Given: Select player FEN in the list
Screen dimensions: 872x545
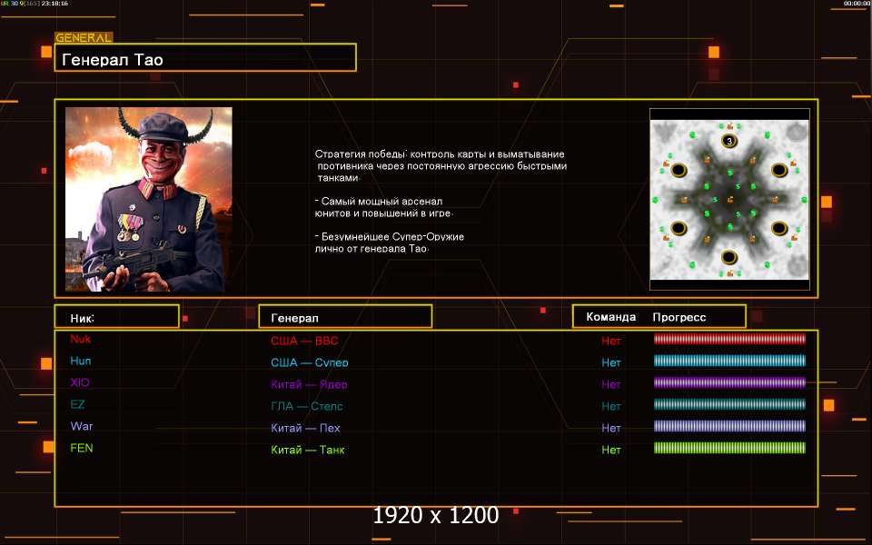Looking at the screenshot, I should pyautogui.click(x=82, y=448).
